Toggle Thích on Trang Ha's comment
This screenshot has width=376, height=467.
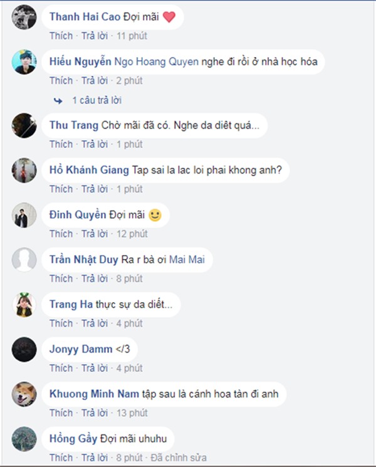(x=61, y=323)
